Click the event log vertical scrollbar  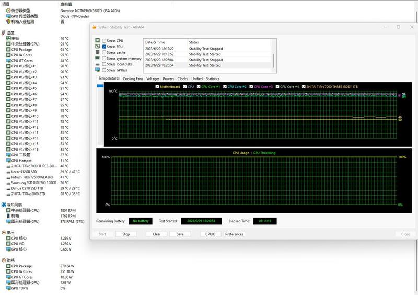tap(273, 61)
